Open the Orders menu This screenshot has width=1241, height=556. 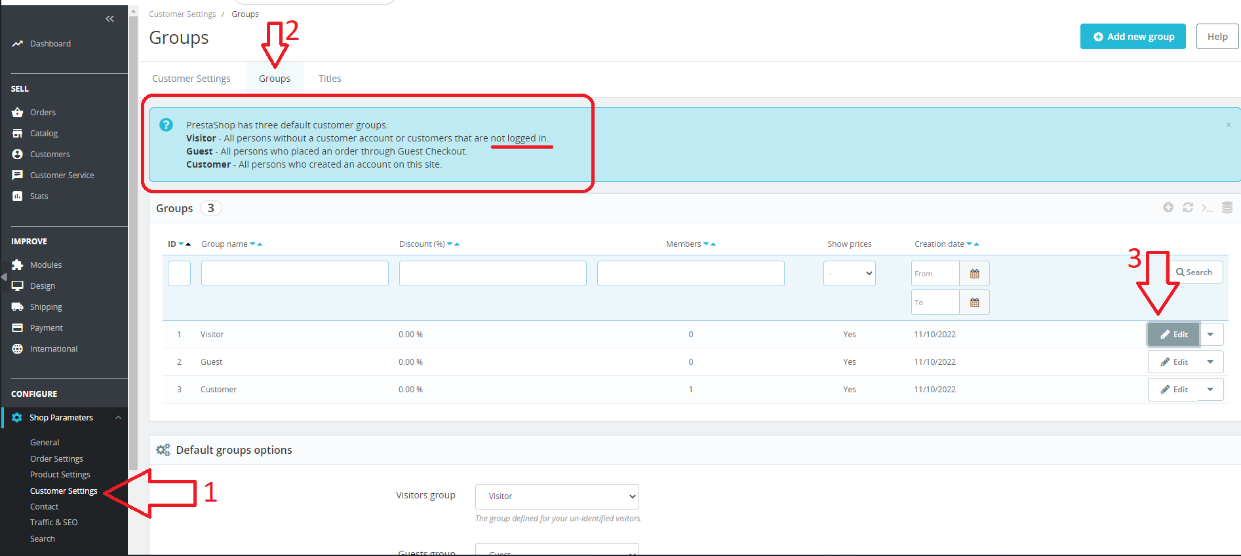point(43,113)
